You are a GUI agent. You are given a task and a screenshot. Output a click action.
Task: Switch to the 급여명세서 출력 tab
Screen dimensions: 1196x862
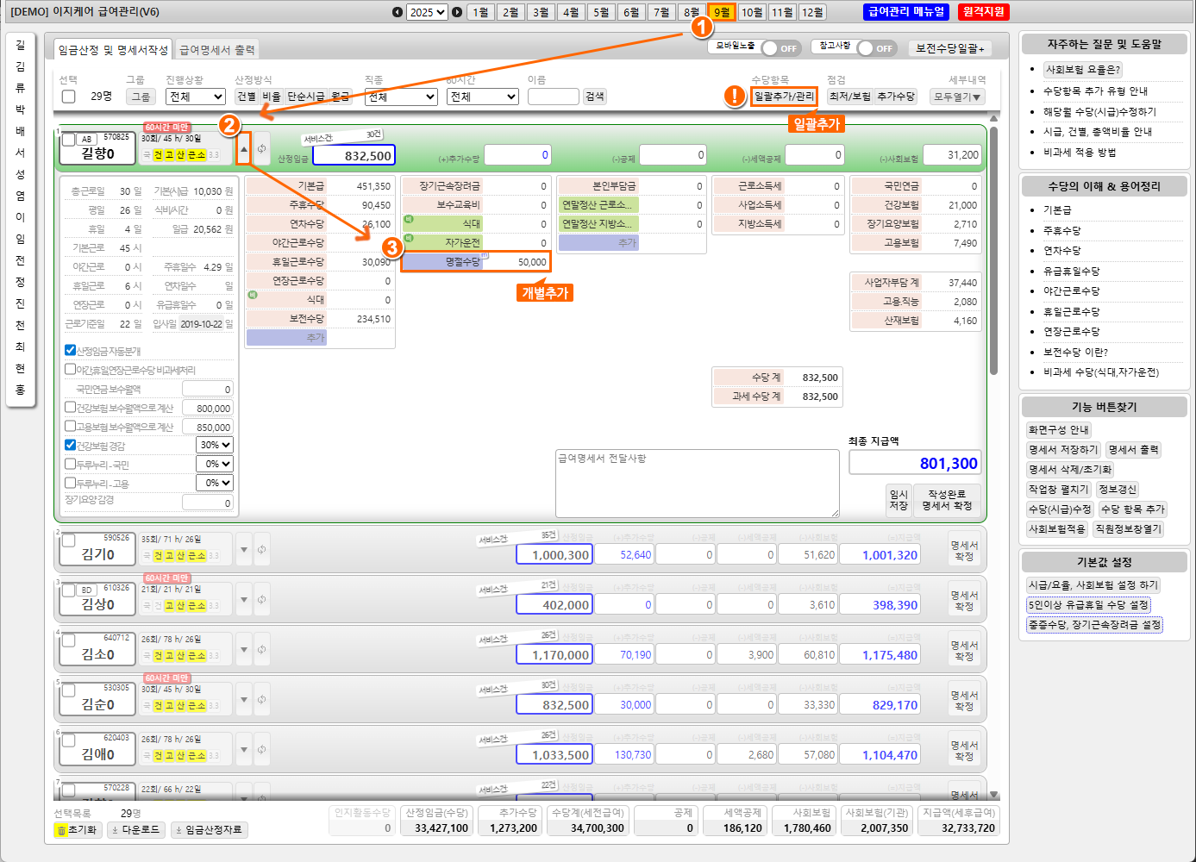tap(216, 50)
